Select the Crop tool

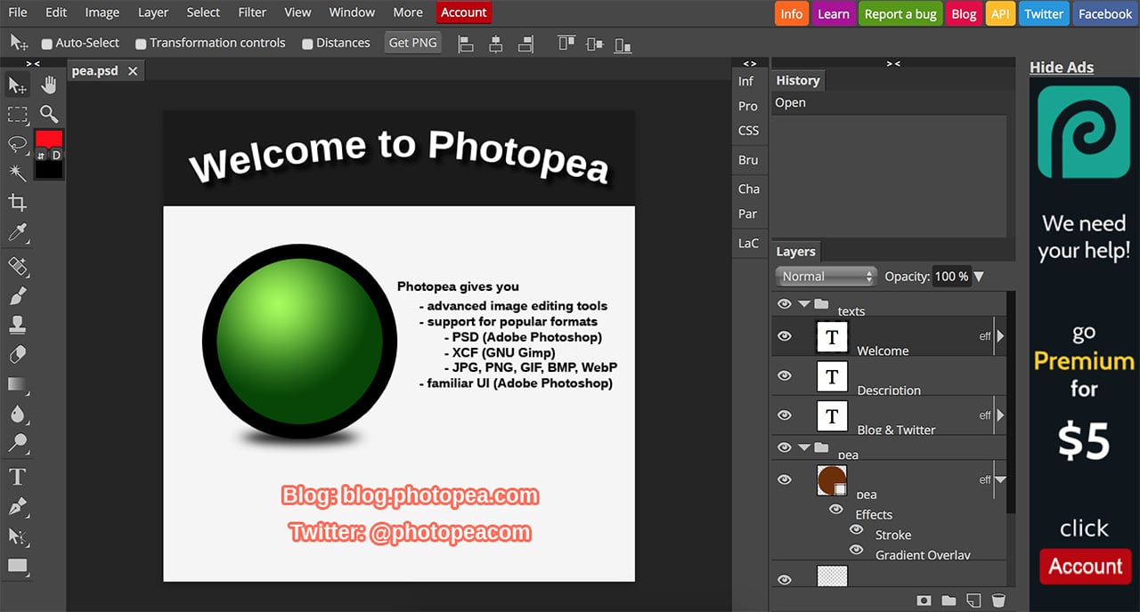17,202
